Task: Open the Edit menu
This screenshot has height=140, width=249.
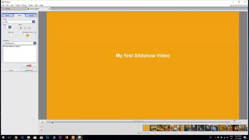Action: (7, 5)
